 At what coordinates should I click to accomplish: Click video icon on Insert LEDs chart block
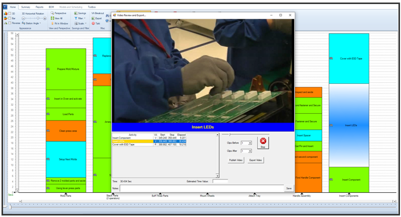coord(331,125)
